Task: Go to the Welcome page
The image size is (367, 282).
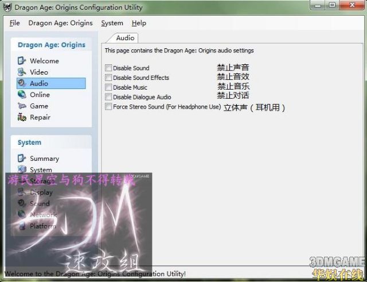Action: (44, 61)
